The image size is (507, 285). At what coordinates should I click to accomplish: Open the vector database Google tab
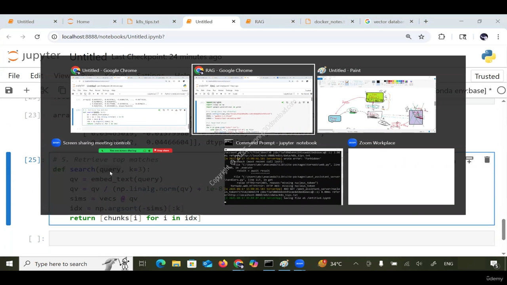389,21
